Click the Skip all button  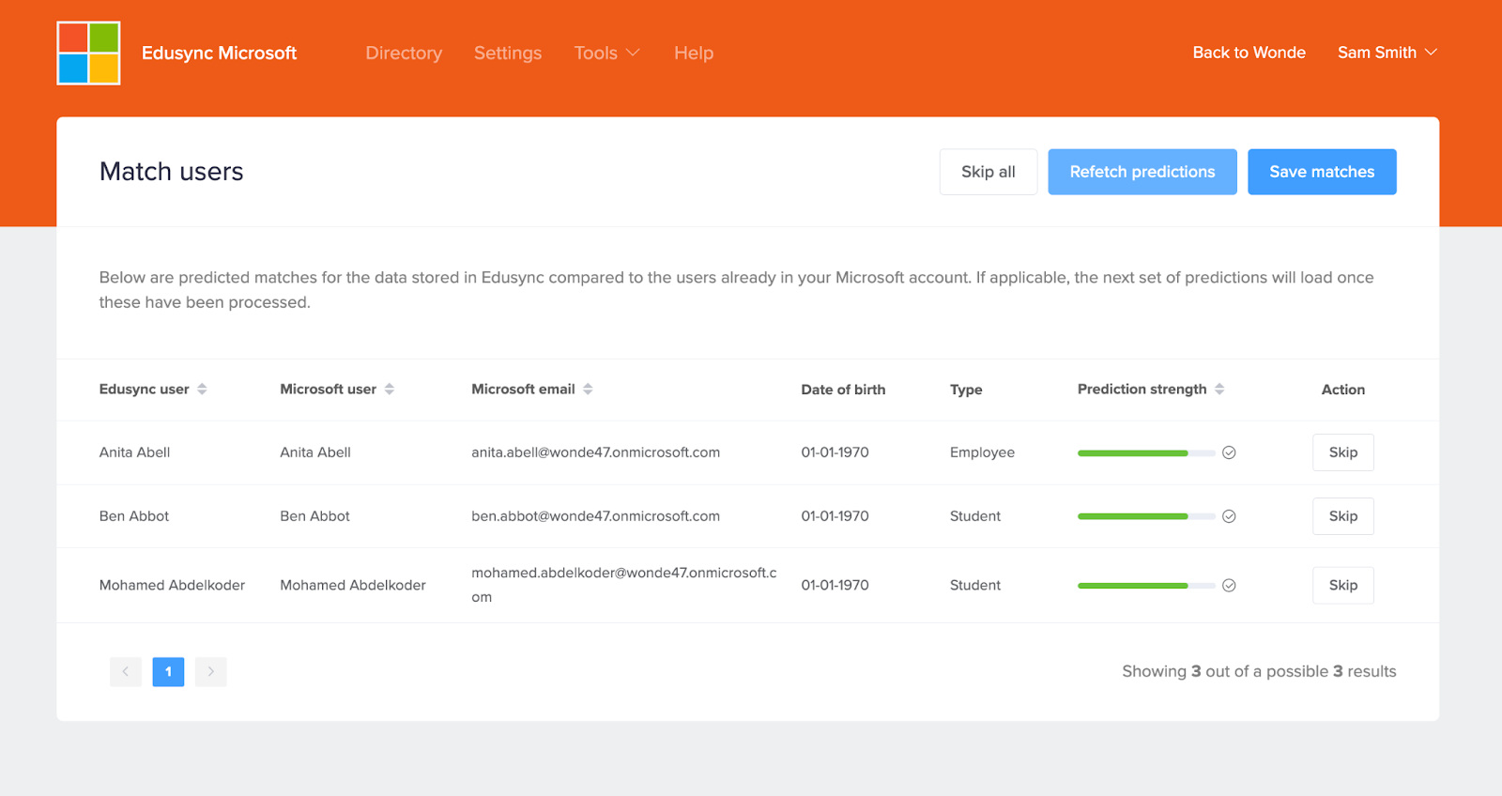[989, 172]
